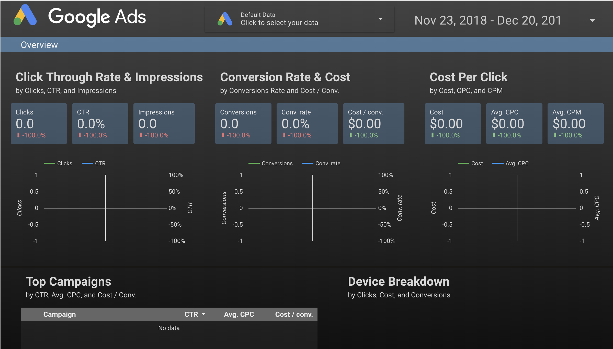Click the Avg. CPM scorecard
This screenshot has width=613, height=349.
576,124
